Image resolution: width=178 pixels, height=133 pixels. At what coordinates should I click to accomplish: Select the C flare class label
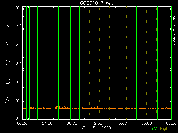tap(8, 63)
